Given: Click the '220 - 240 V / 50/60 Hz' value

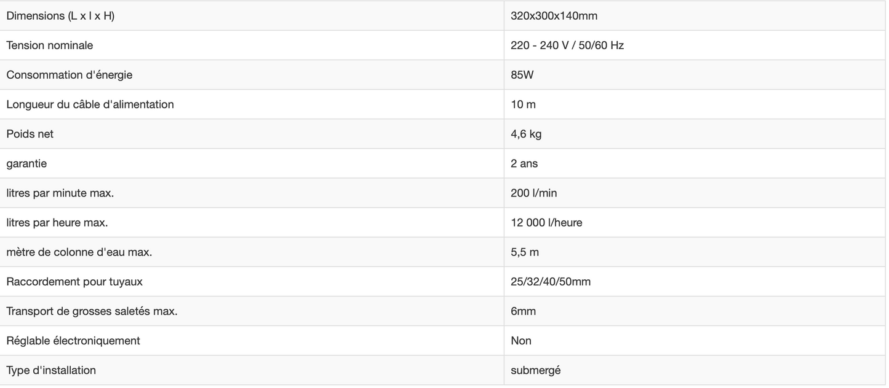Looking at the screenshot, I should pyautogui.click(x=567, y=45).
